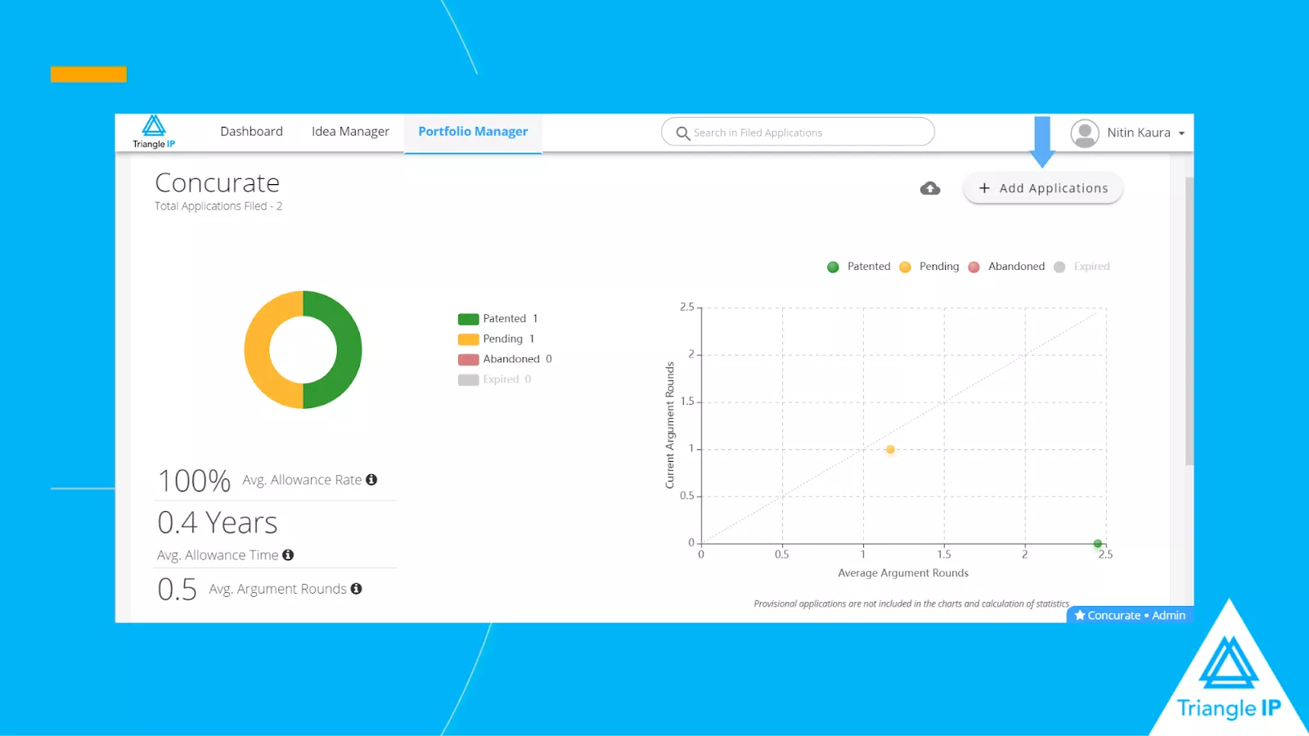Click the green Patented scatter point

[1098, 544]
